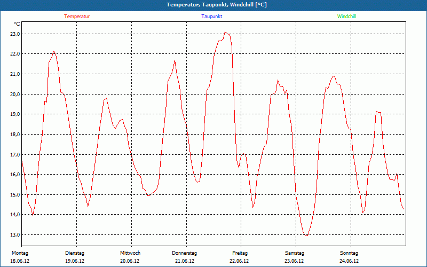Click the date 21.06.12
427x267 pixels.
[x=185, y=261]
